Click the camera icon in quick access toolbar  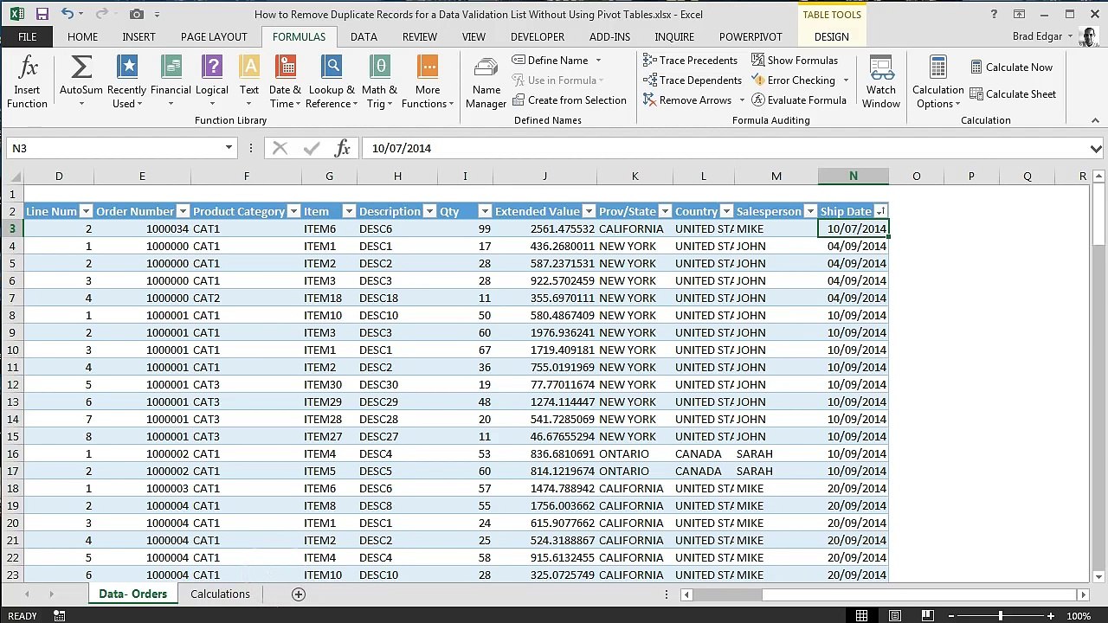pos(136,14)
